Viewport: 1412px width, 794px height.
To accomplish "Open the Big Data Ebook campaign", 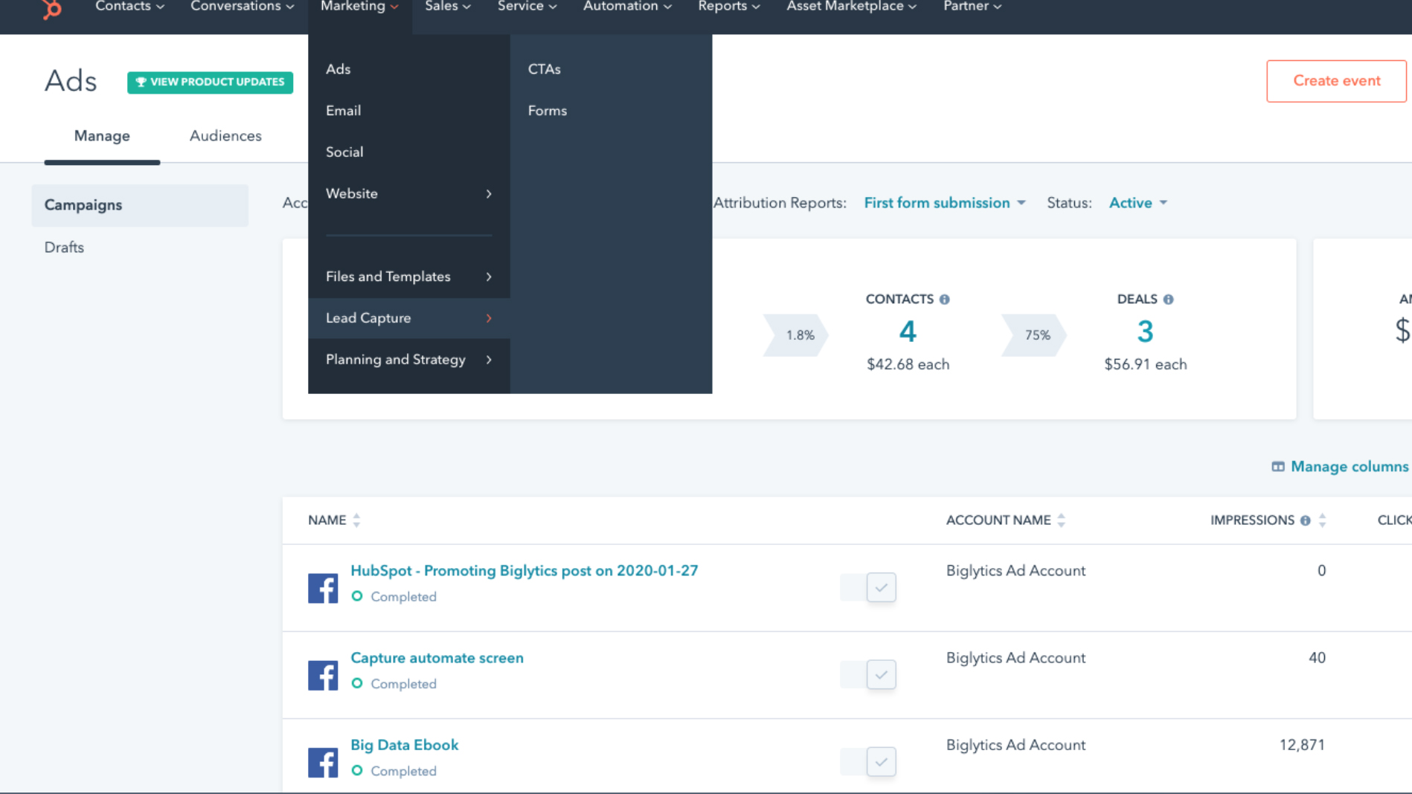I will [404, 745].
